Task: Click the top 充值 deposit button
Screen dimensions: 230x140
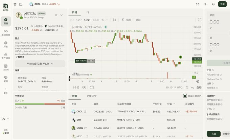Action: point(222,4)
